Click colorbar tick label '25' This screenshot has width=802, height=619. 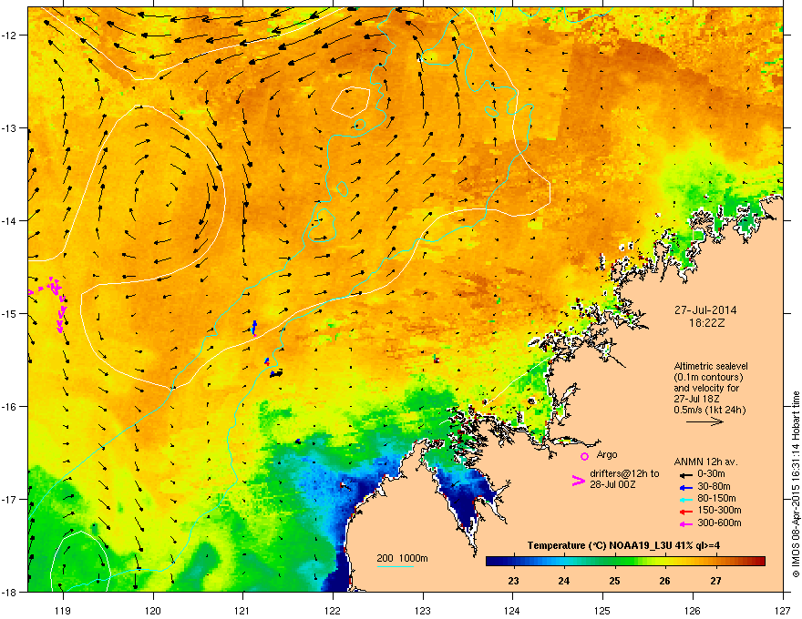(x=614, y=581)
